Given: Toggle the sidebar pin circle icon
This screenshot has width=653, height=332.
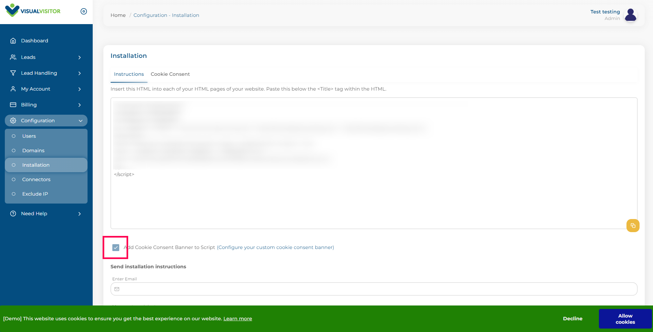Looking at the screenshot, I should click(x=84, y=11).
